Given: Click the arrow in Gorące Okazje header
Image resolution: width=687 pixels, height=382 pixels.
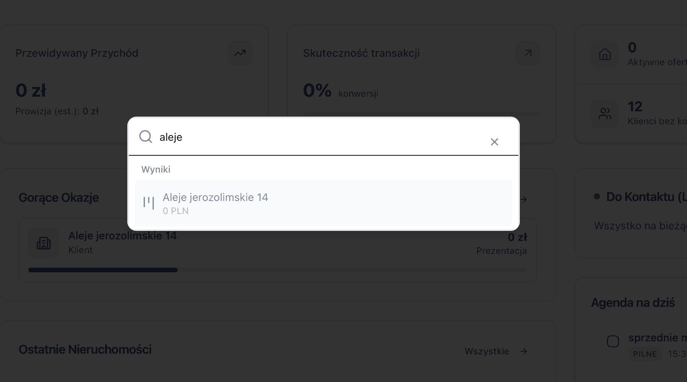Looking at the screenshot, I should [x=524, y=199].
